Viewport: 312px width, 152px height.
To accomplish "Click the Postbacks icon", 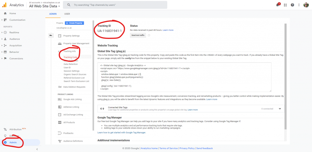I will point(59,133).
